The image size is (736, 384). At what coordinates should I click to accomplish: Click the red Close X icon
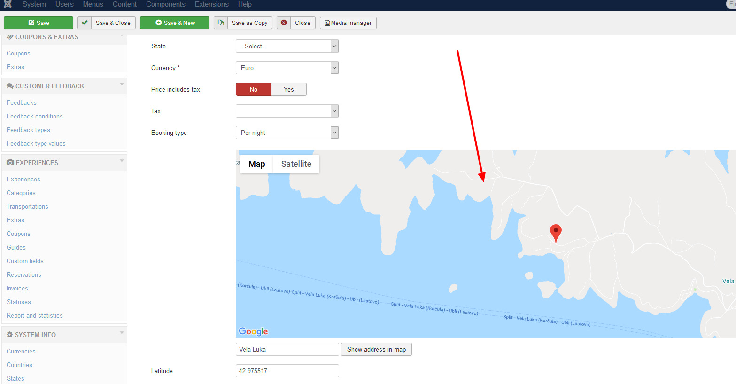click(284, 23)
